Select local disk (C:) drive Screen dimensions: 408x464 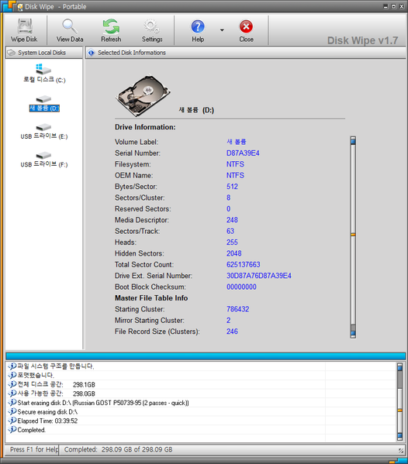44,74
